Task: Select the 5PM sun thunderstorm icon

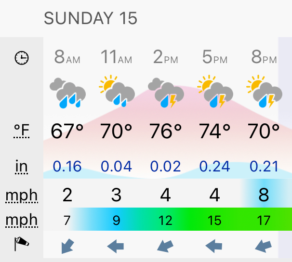Action: coord(215,91)
